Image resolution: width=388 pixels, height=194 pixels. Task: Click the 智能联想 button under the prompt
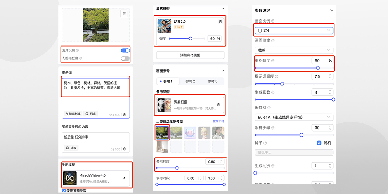tap(73, 114)
